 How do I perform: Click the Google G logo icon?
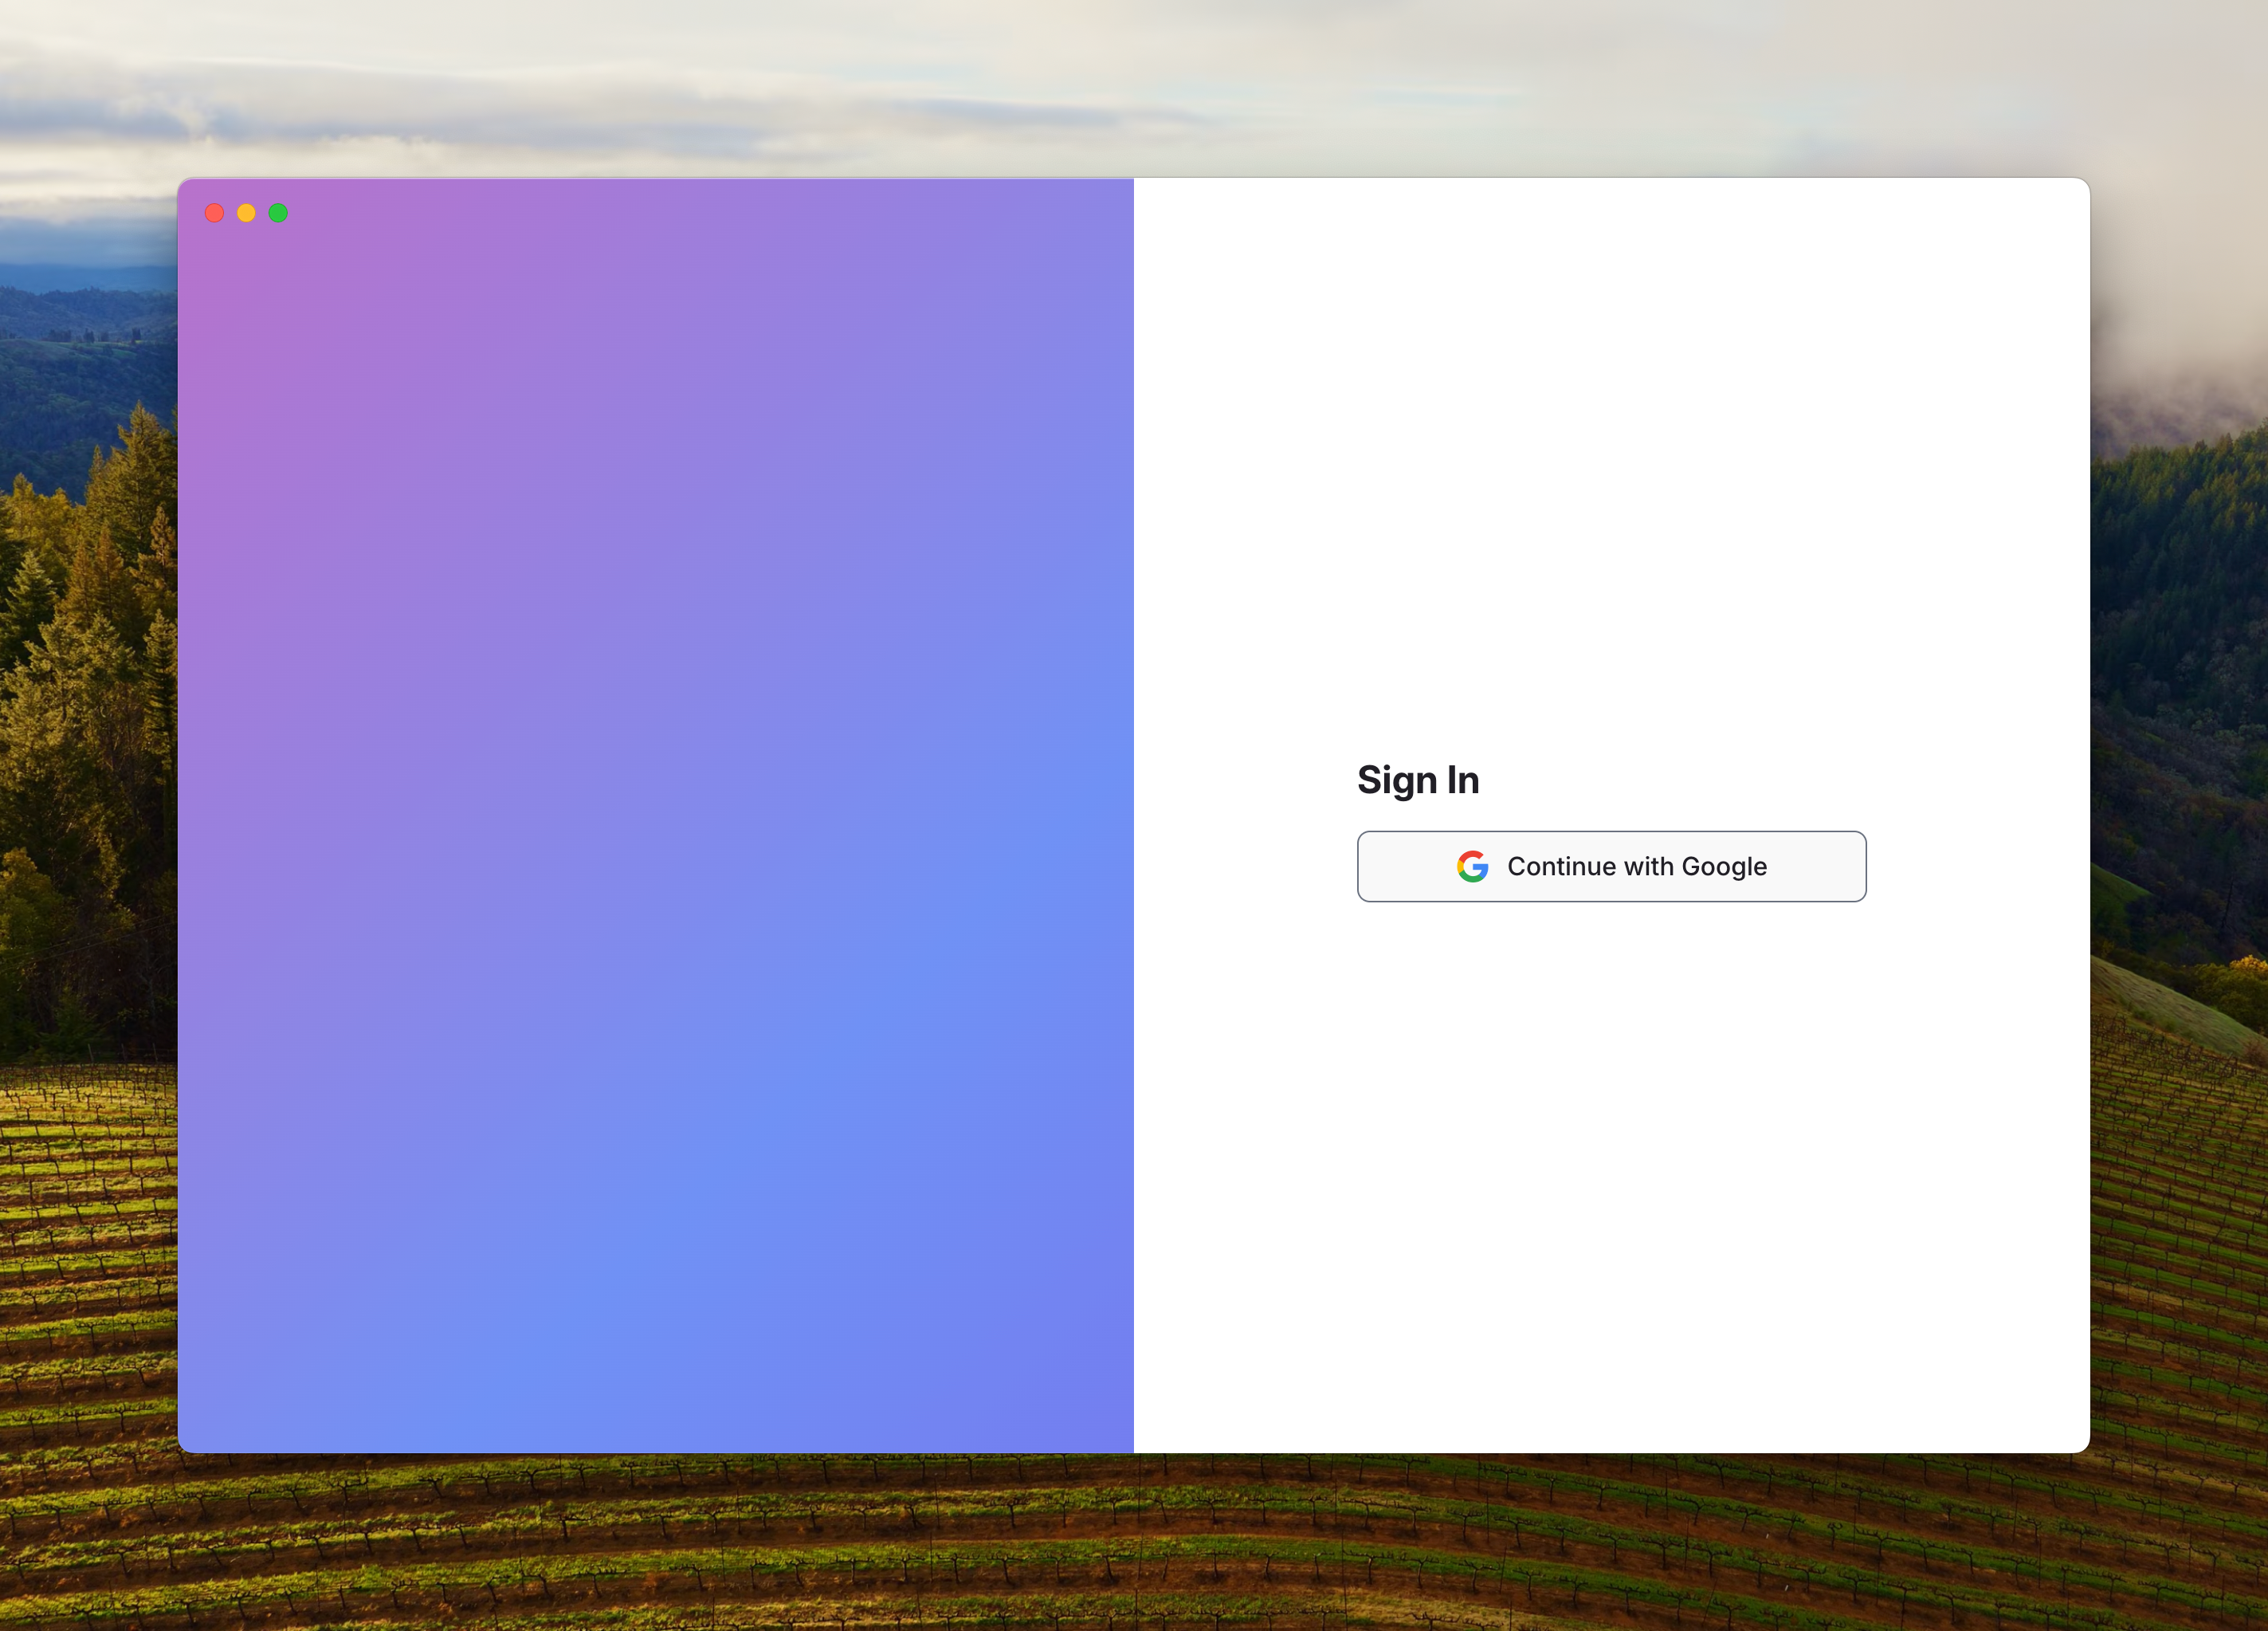[1472, 867]
